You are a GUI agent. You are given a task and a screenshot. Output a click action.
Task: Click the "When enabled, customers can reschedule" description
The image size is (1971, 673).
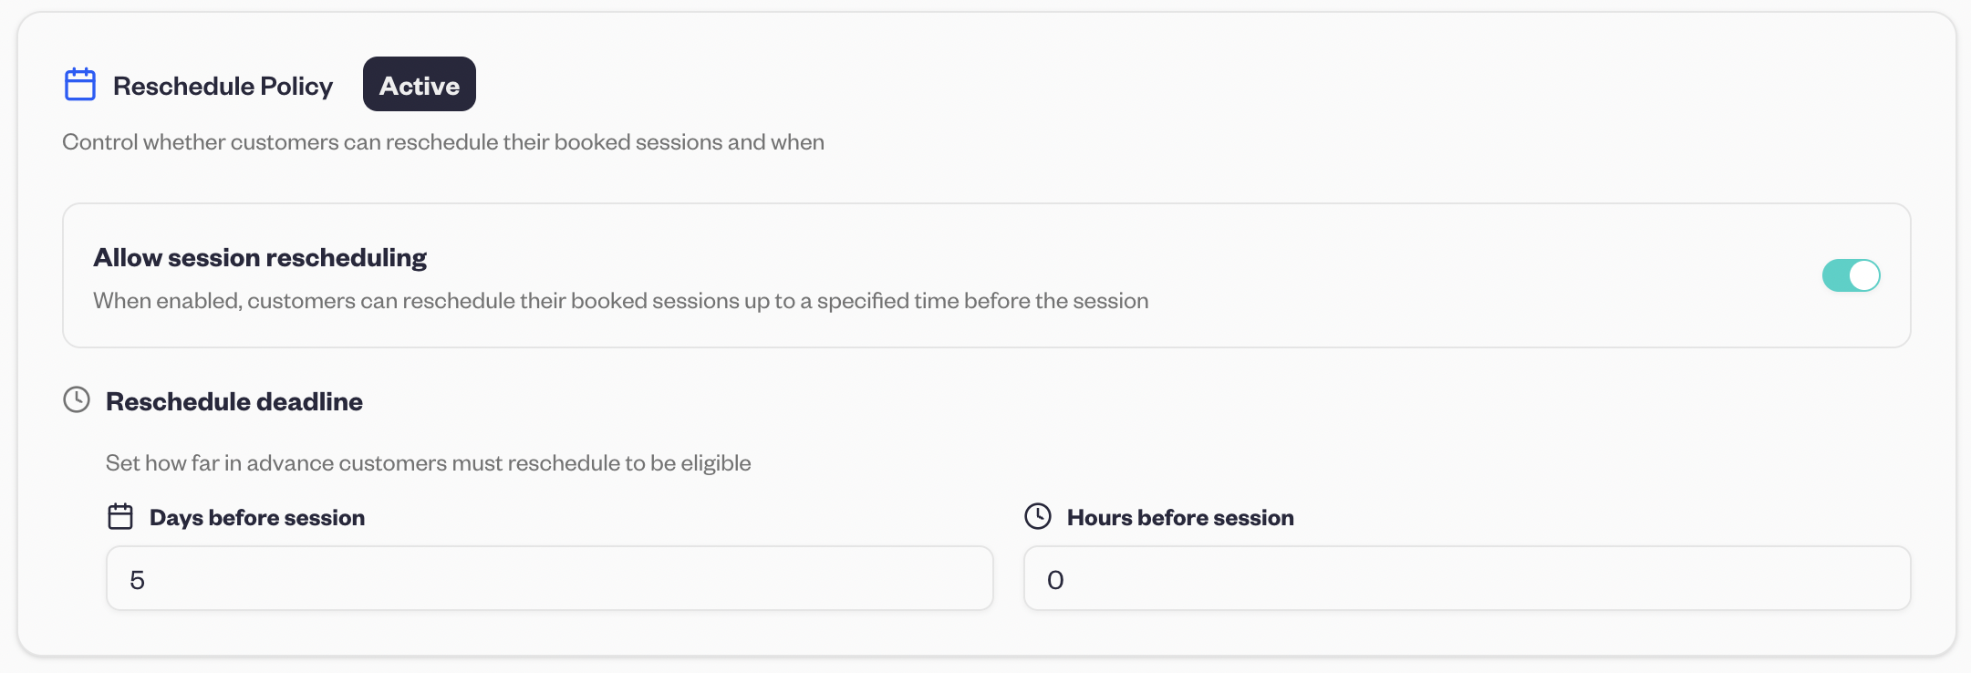pos(620,301)
